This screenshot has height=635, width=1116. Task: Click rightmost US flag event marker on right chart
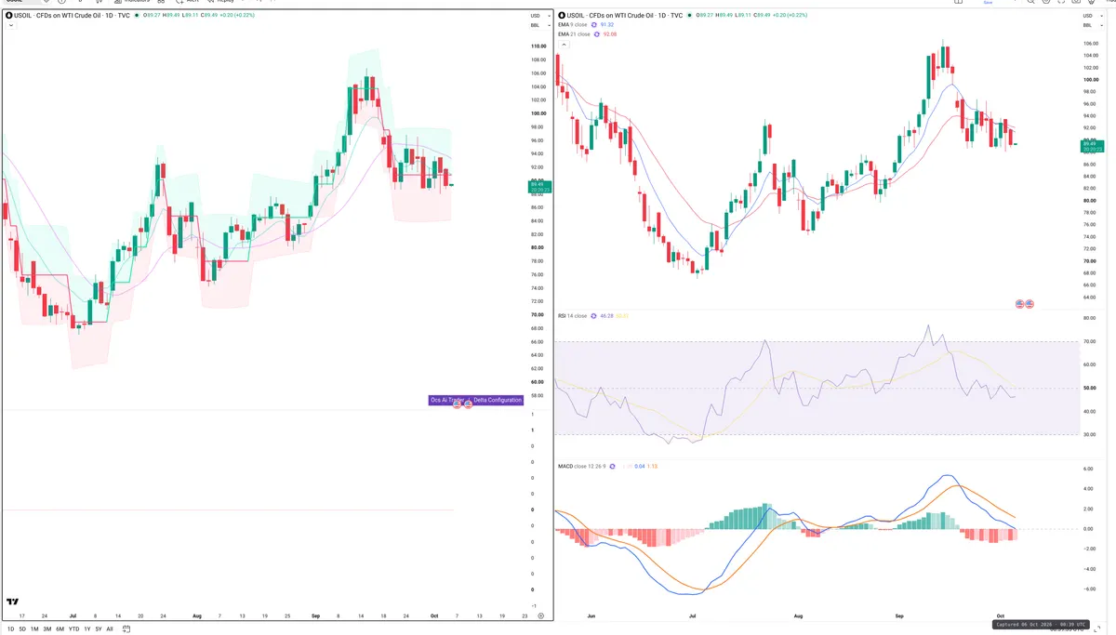click(x=1030, y=304)
